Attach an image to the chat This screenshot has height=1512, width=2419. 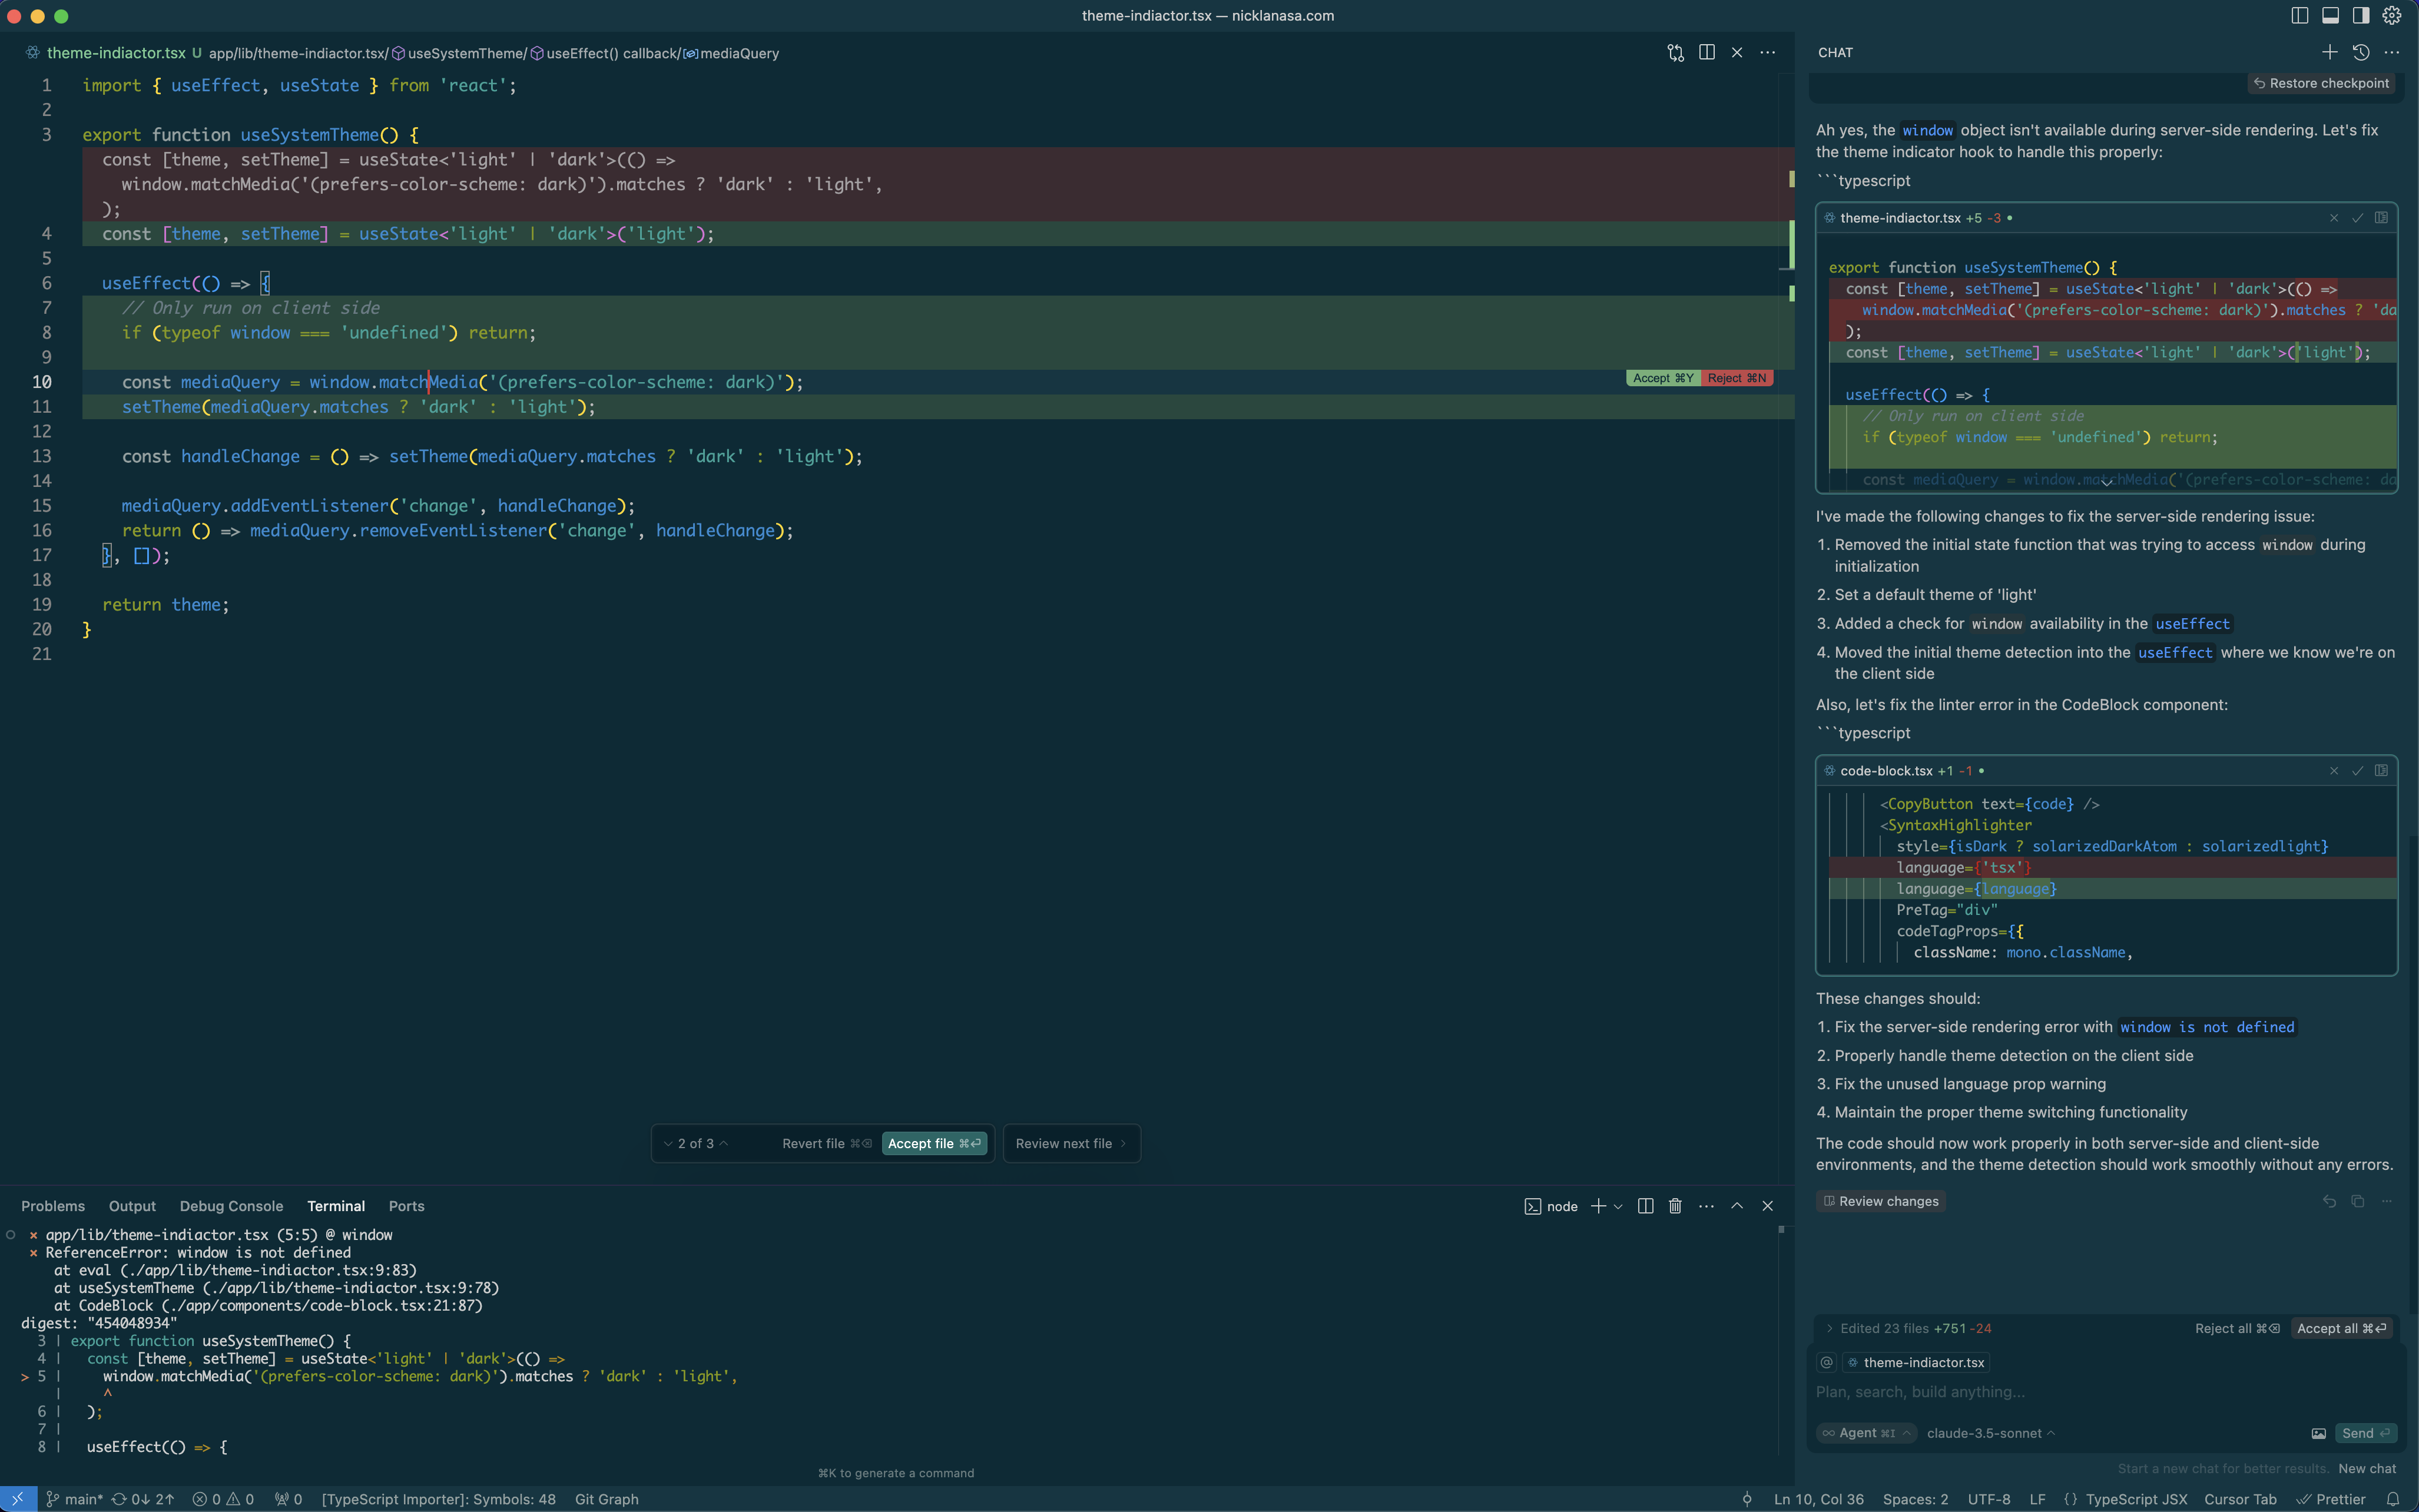tap(2318, 1433)
